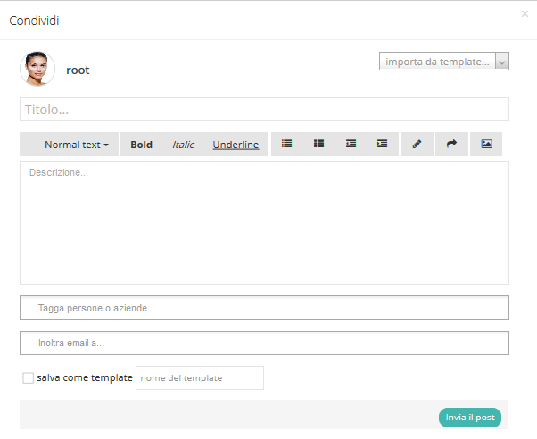
Task: Insert an ordered numbered list
Action: click(318, 144)
